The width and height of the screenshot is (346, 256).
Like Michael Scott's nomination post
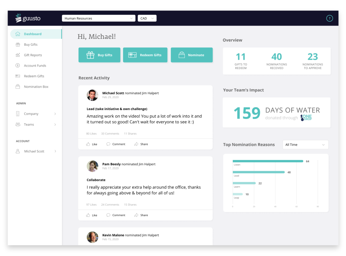point(92,144)
